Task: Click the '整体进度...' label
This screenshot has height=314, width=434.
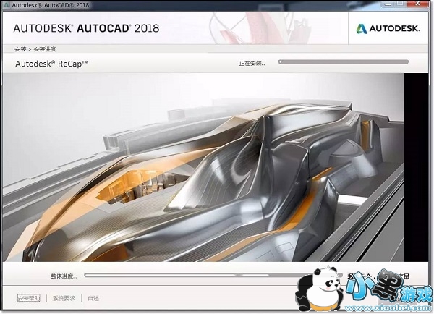Action: (64, 276)
